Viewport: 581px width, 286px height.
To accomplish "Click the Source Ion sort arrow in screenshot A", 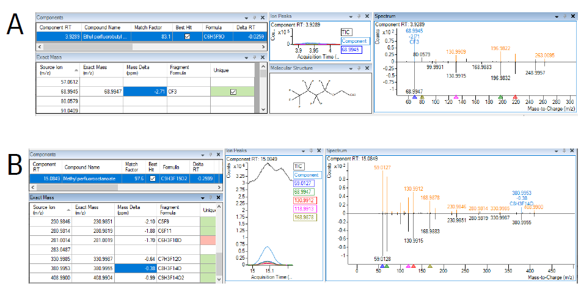I will coord(76,70).
